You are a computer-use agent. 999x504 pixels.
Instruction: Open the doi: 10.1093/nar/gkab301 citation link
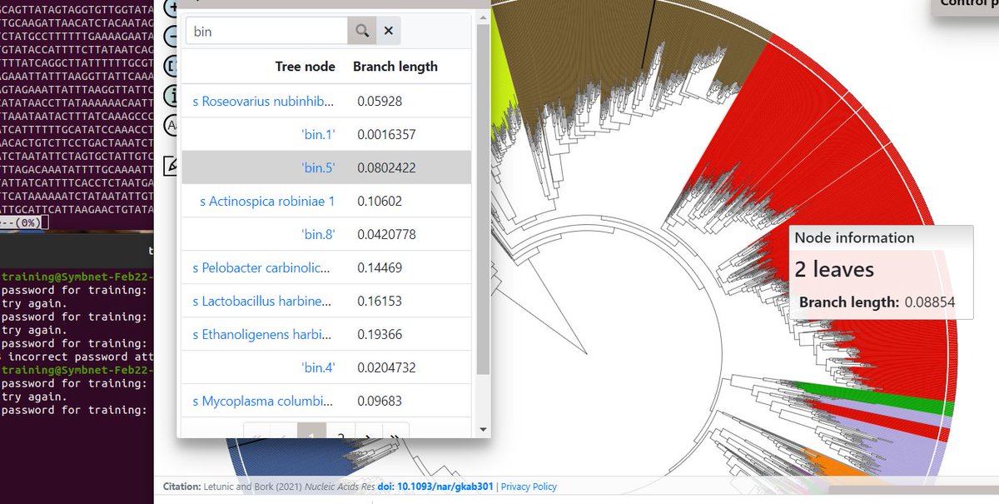tap(435, 487)
